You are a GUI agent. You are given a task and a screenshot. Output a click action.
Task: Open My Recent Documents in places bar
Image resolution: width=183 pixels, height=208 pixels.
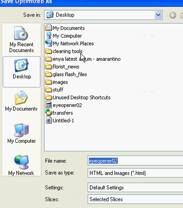click(x=22, y=39)
